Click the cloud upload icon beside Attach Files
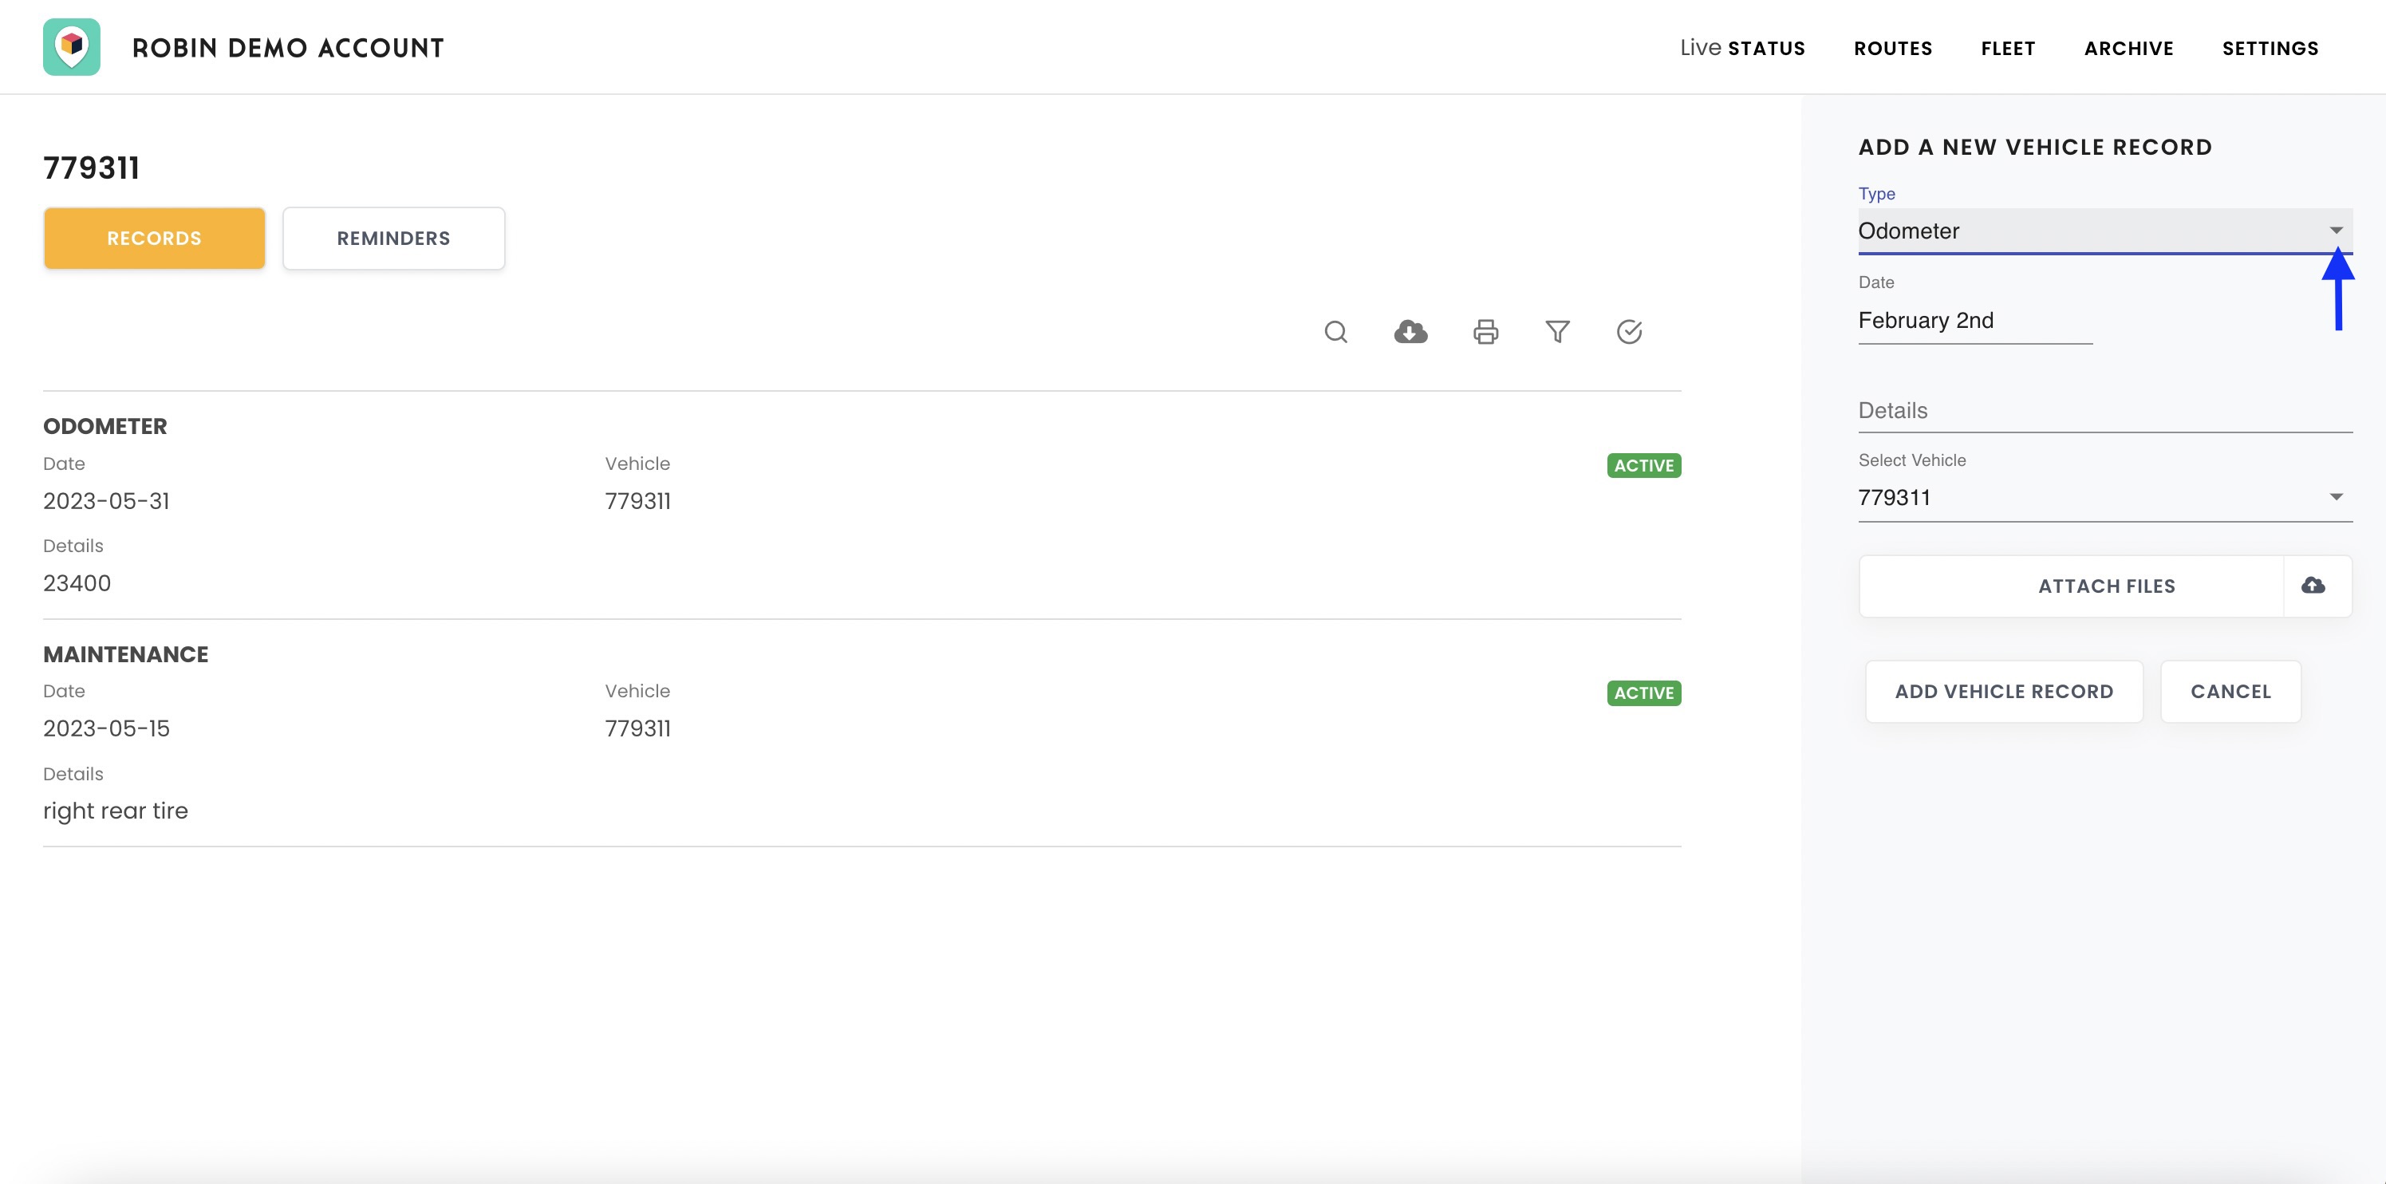2386x1184 pixels. pyautogui.click(x=2313, y=586)
